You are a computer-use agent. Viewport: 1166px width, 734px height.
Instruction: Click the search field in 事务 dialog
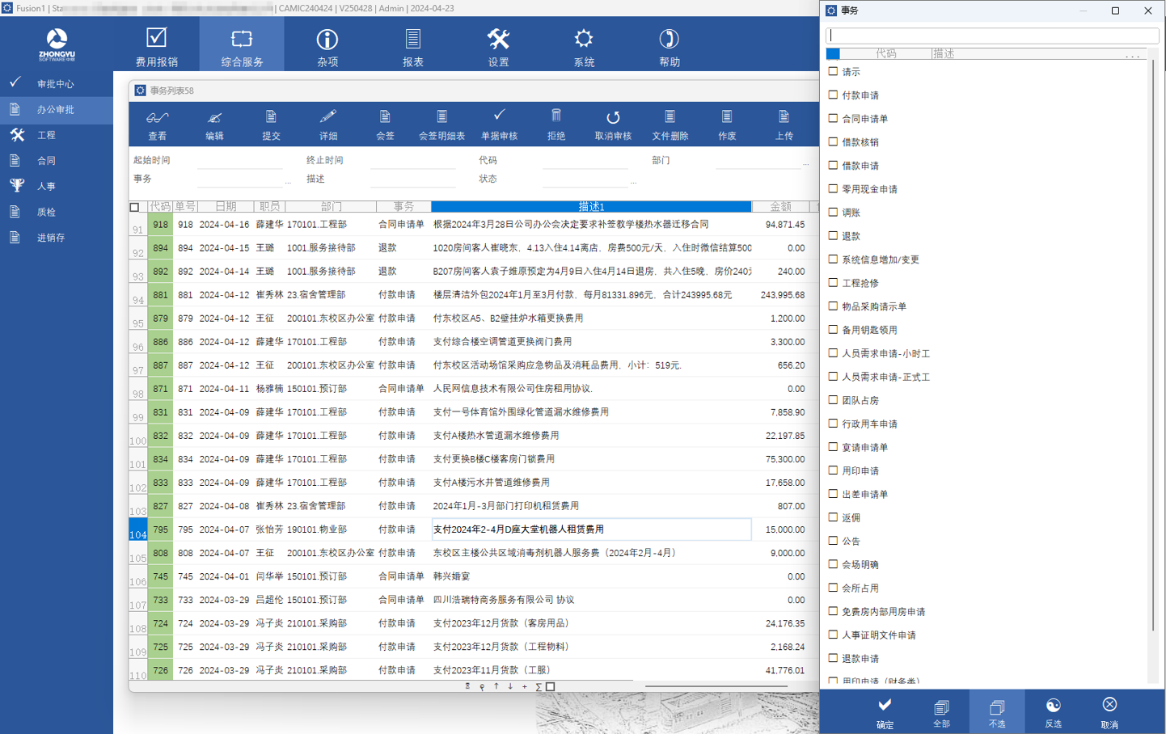pos(992,36)
